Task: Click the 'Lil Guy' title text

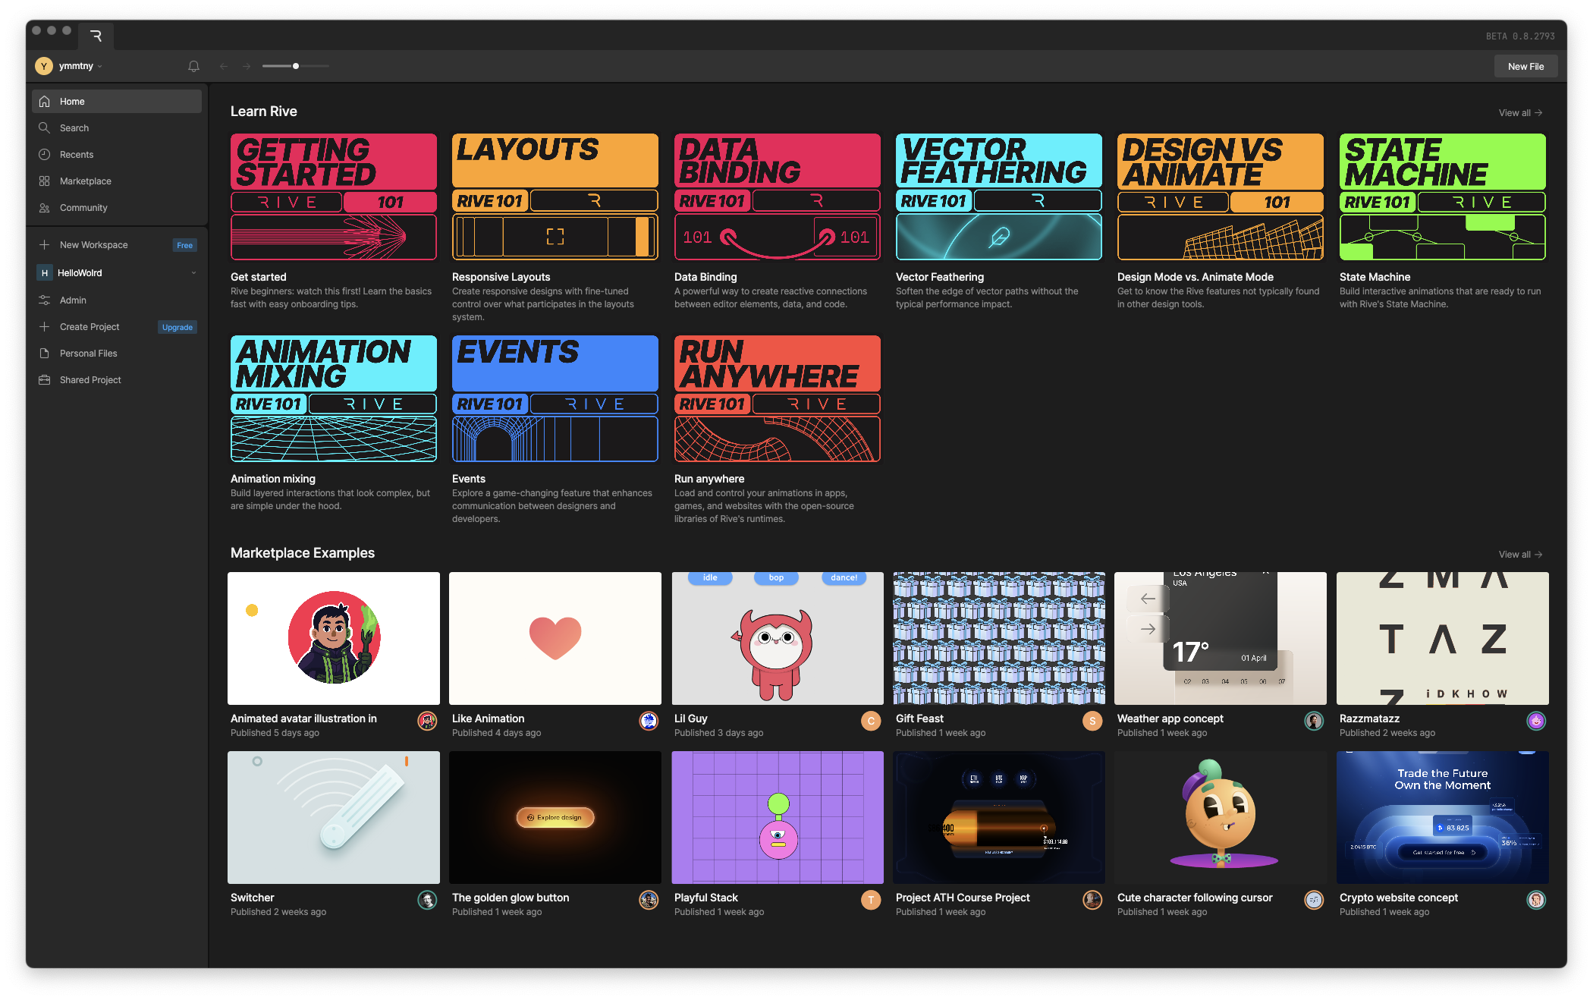Action: [x=691, y=719]
